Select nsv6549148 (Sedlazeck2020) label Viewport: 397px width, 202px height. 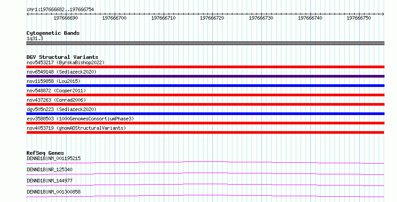62,72
